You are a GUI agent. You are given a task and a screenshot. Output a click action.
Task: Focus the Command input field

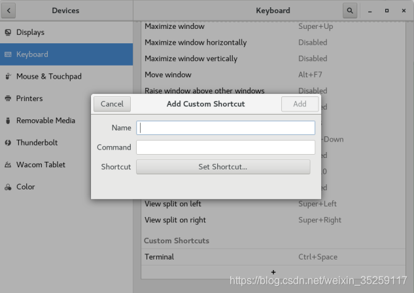coord(226,147)
